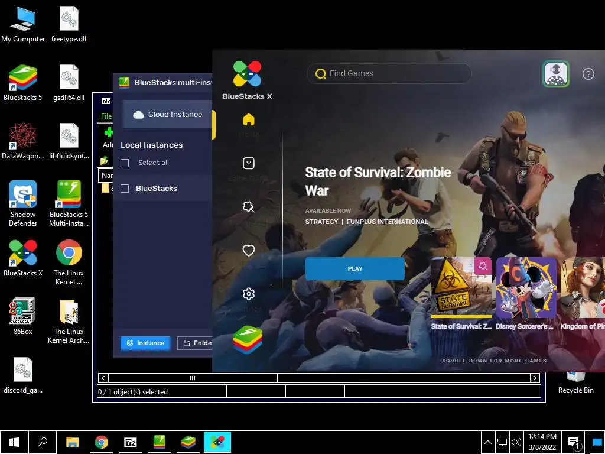Select State of Survival game thumbnail
Image resolution: width=605 pixels, height=454 pixels.
[x=461, y=288]
